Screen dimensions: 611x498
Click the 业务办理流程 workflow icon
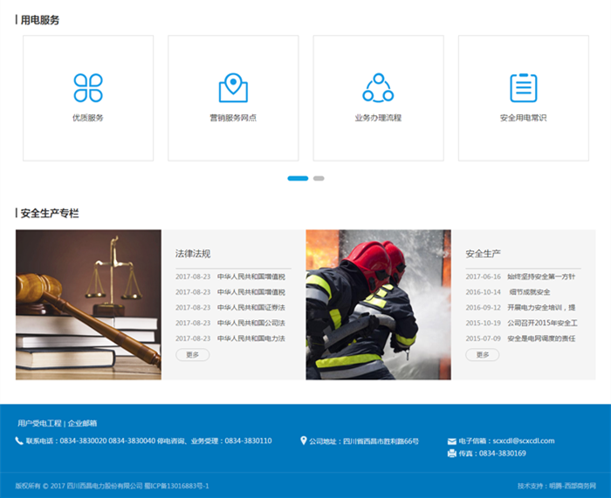[x=378, y=88]
